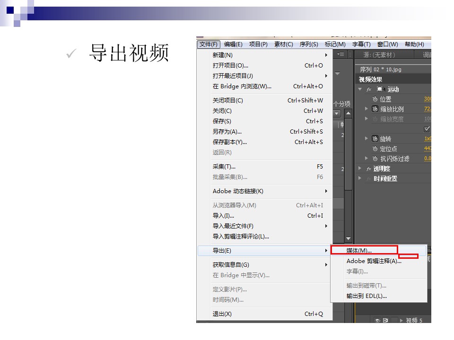Expand the 时间重置 effect section
454x340 pixels.
pyautogui.click(x=360, y=178)
